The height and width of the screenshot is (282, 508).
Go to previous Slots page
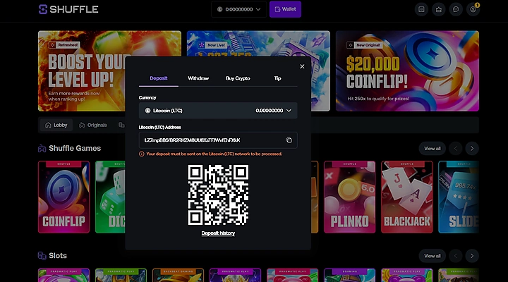coord(456,256)
